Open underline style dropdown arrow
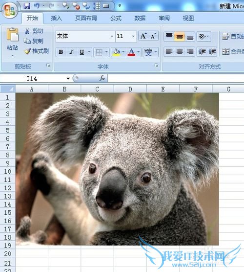Viewport: 244px width, 272px height. coord(89,52)
